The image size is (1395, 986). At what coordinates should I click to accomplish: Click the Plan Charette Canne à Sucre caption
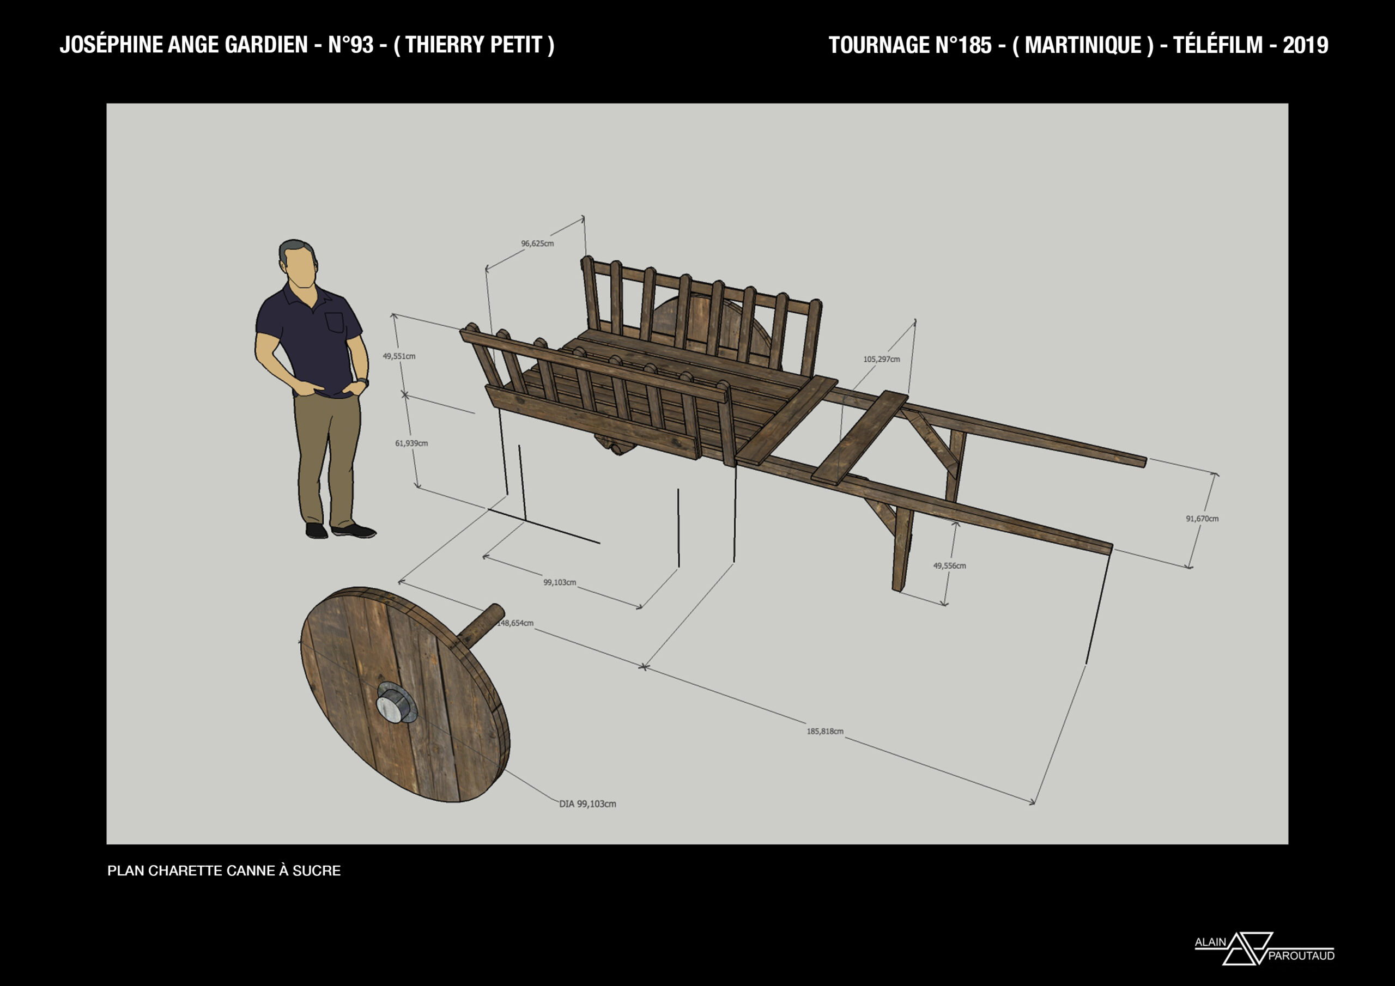point(223,871)
